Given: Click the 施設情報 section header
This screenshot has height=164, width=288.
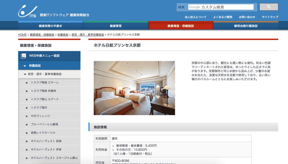Looking at the screenshot, I should pos(183,127).
